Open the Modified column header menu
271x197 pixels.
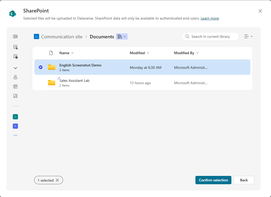pos(139,53)
